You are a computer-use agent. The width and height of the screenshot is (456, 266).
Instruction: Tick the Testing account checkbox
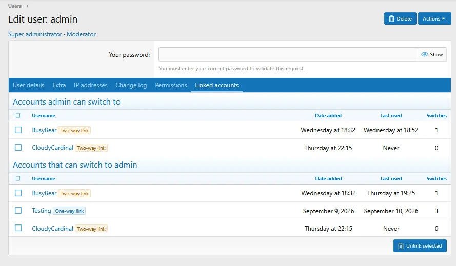18,211
